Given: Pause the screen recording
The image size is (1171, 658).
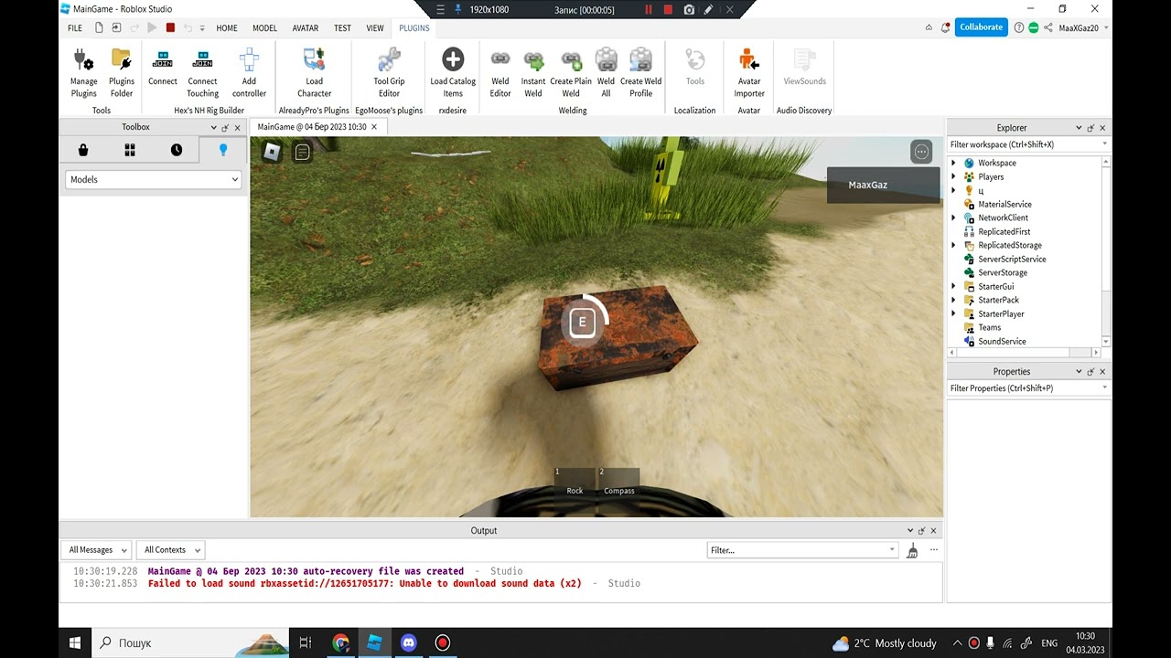Looking at the screenshot, I should point(649,10).
